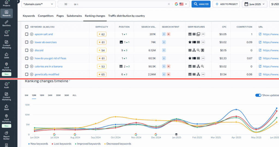Add the 'discoid' keyword with plus icon
Viewport: 279px width, 147px height.
[x=32, y=50]
